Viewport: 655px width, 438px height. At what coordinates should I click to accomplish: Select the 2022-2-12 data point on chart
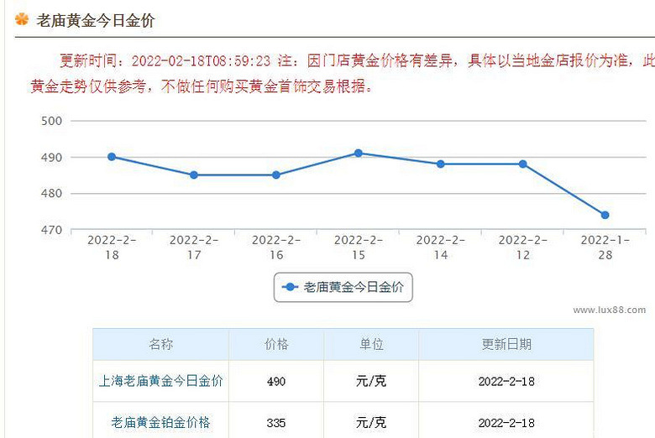523,164
